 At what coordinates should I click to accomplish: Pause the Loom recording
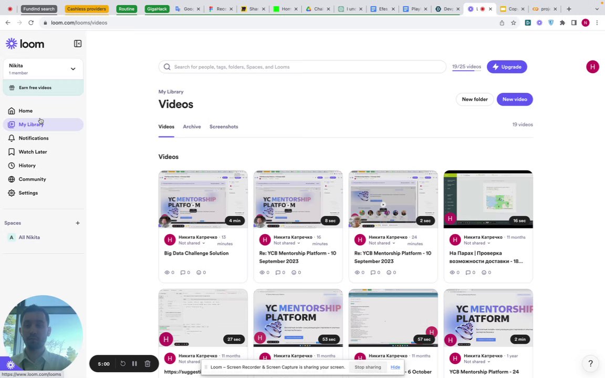tap(134, 363)
